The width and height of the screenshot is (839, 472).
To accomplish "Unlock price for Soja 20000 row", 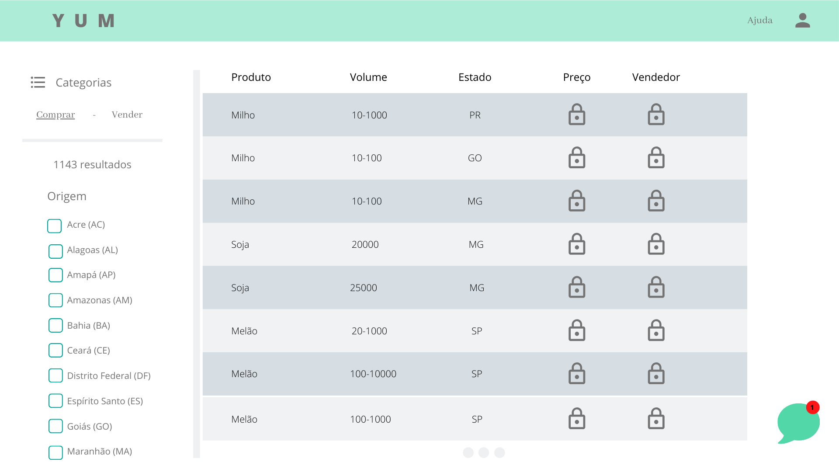I will 576,244.
